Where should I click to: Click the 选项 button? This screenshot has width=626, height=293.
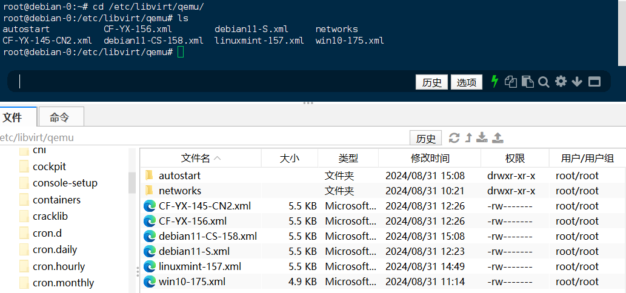tap(466, 82)
